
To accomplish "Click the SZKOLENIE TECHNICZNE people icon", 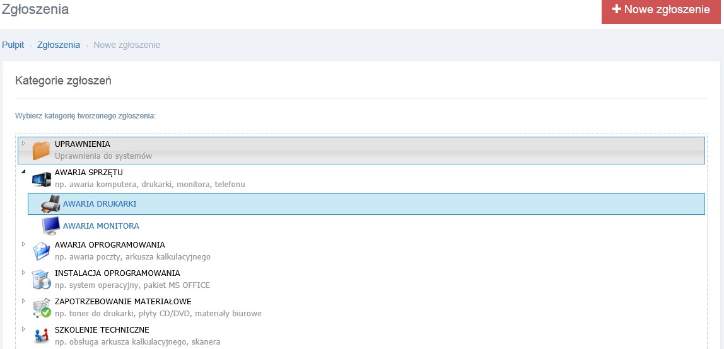I will [41, 336].
